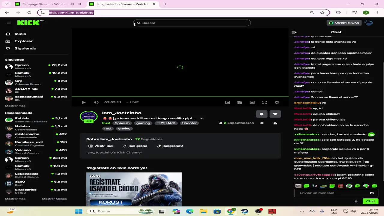Enable picture-in-picture mini player
The image size is (384, 216).
coord(227,102)
